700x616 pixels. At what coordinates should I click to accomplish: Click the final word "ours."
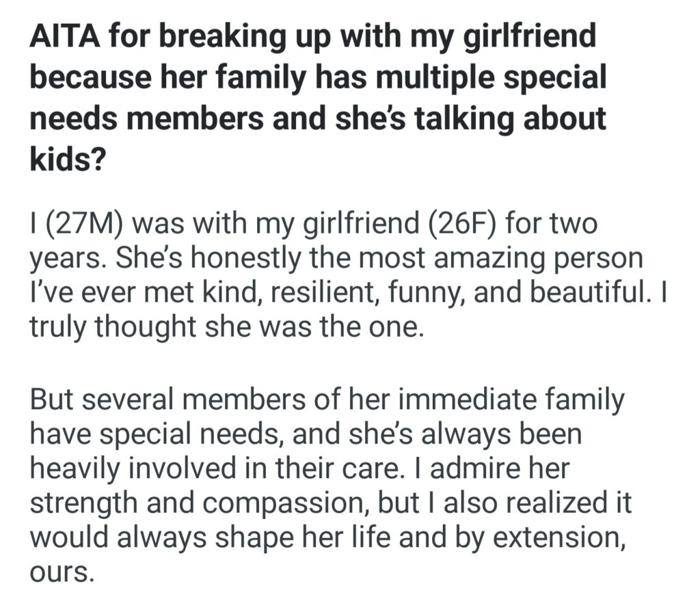click(60, 572)
